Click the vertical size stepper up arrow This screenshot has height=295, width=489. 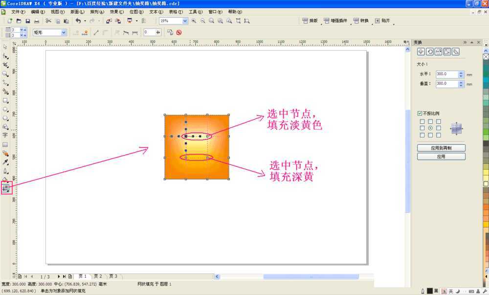click(462, 81)
